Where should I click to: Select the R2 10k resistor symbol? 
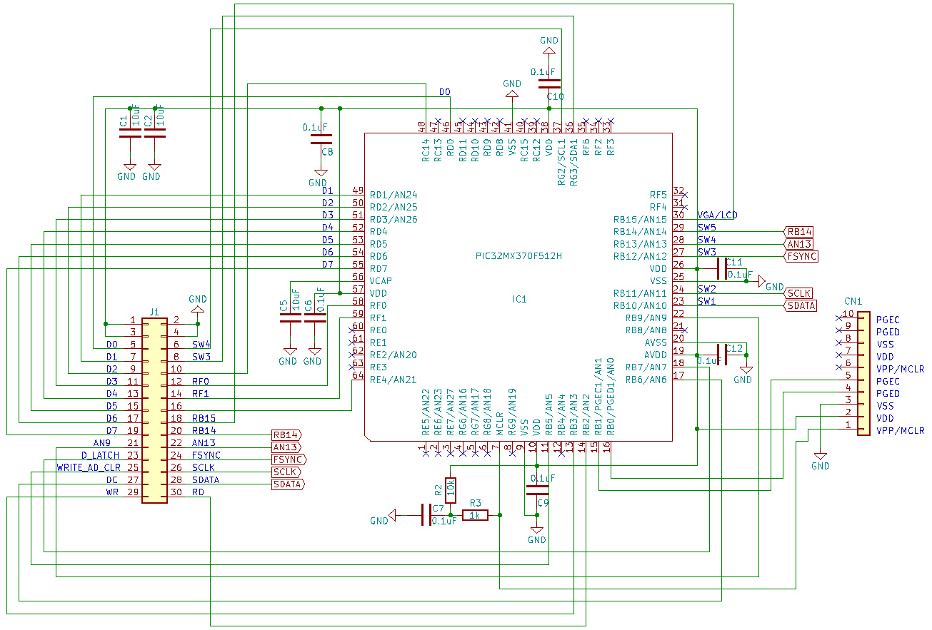coord(451,490)
